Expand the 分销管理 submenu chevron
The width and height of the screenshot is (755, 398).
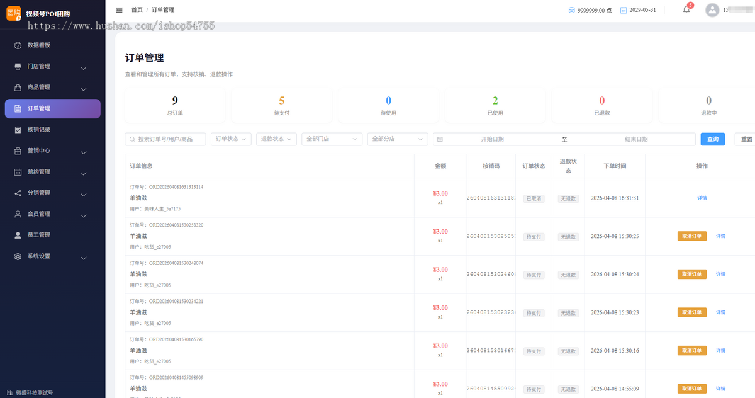84,194
